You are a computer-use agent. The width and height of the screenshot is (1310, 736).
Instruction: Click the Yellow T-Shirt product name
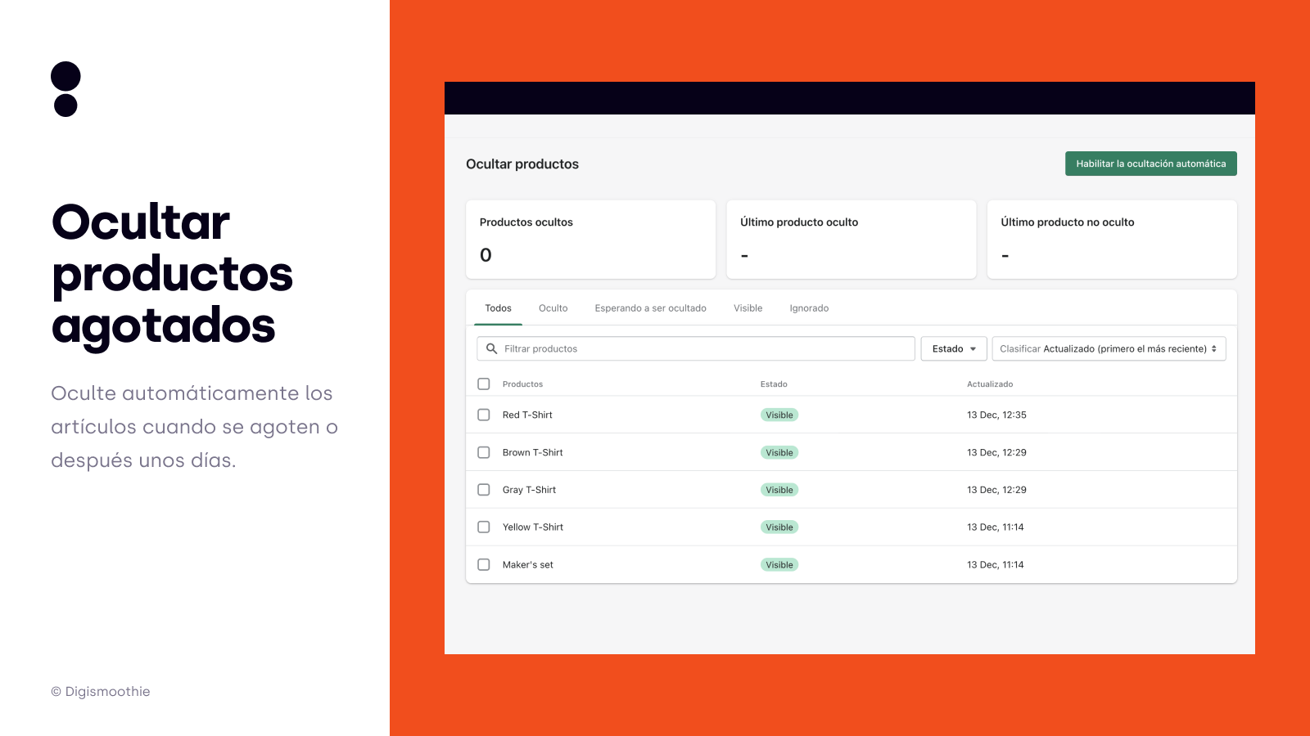click(x=533, y=527)
